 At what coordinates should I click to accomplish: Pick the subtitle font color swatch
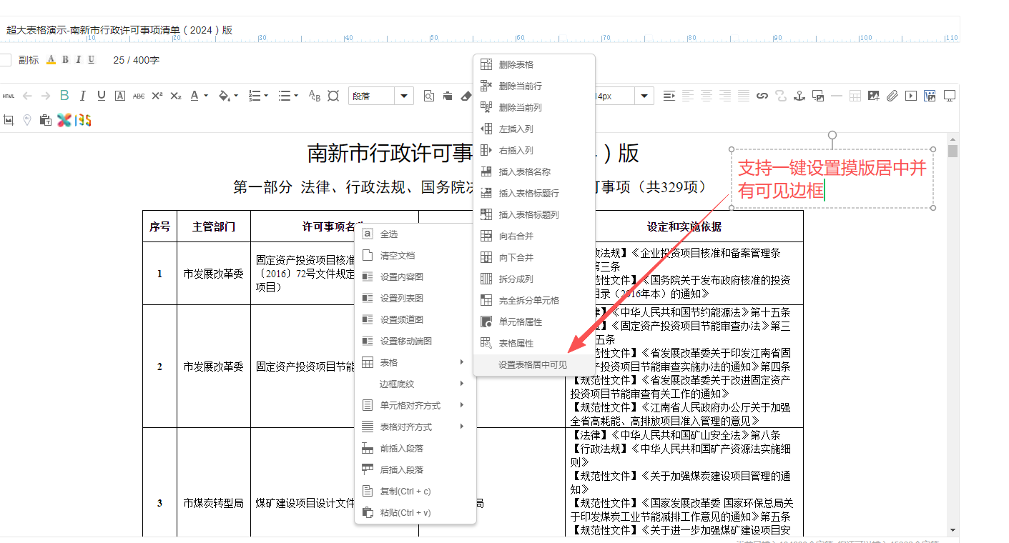coord(51,60)
